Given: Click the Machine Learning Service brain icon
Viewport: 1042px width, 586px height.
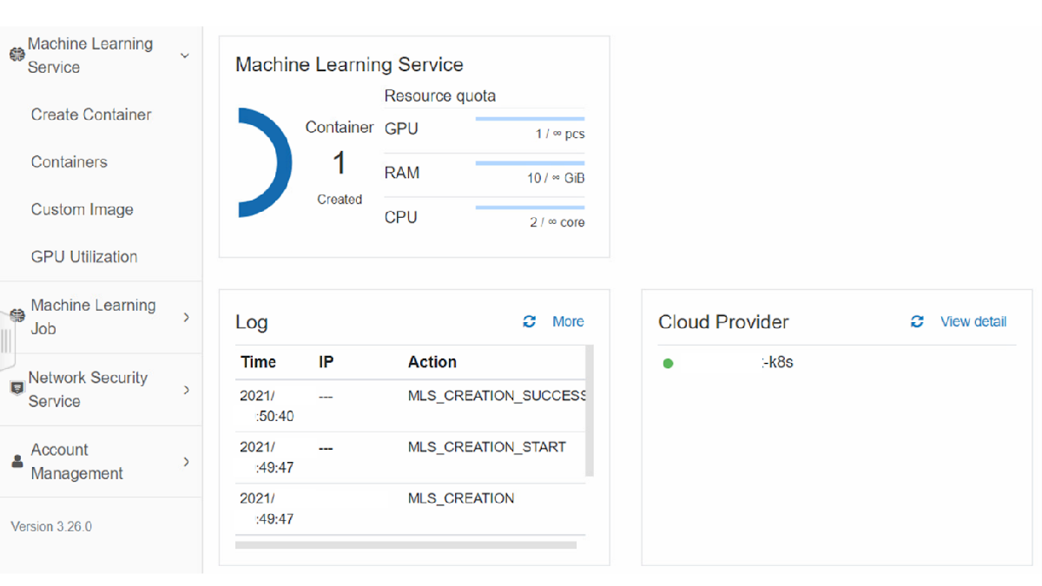Looking at the screenshot, I should (x=16, y=56).
